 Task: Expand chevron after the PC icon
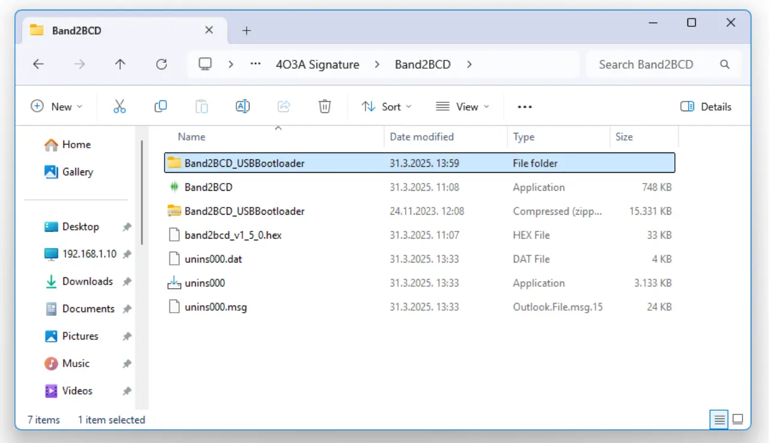[231, 64]
